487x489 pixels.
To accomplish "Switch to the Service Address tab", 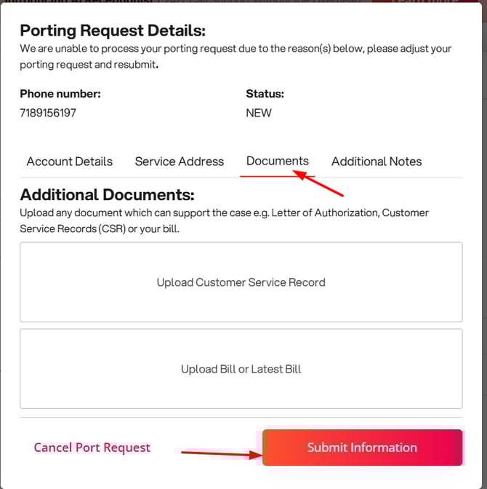I will pos(180,162).
